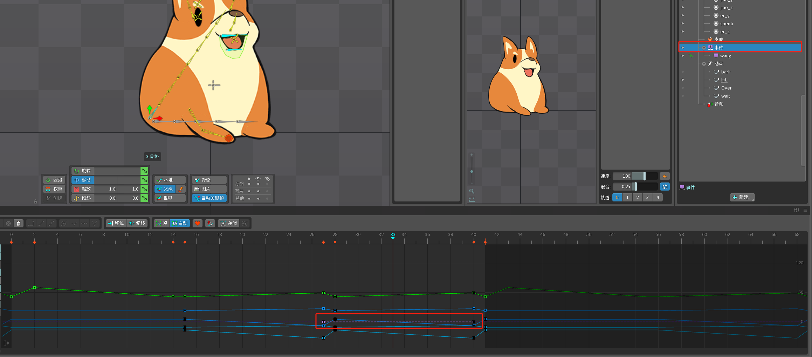812x357 pixels.
Task: Toggle visibility dot for jiao_z row
Action: pos(683,7)
